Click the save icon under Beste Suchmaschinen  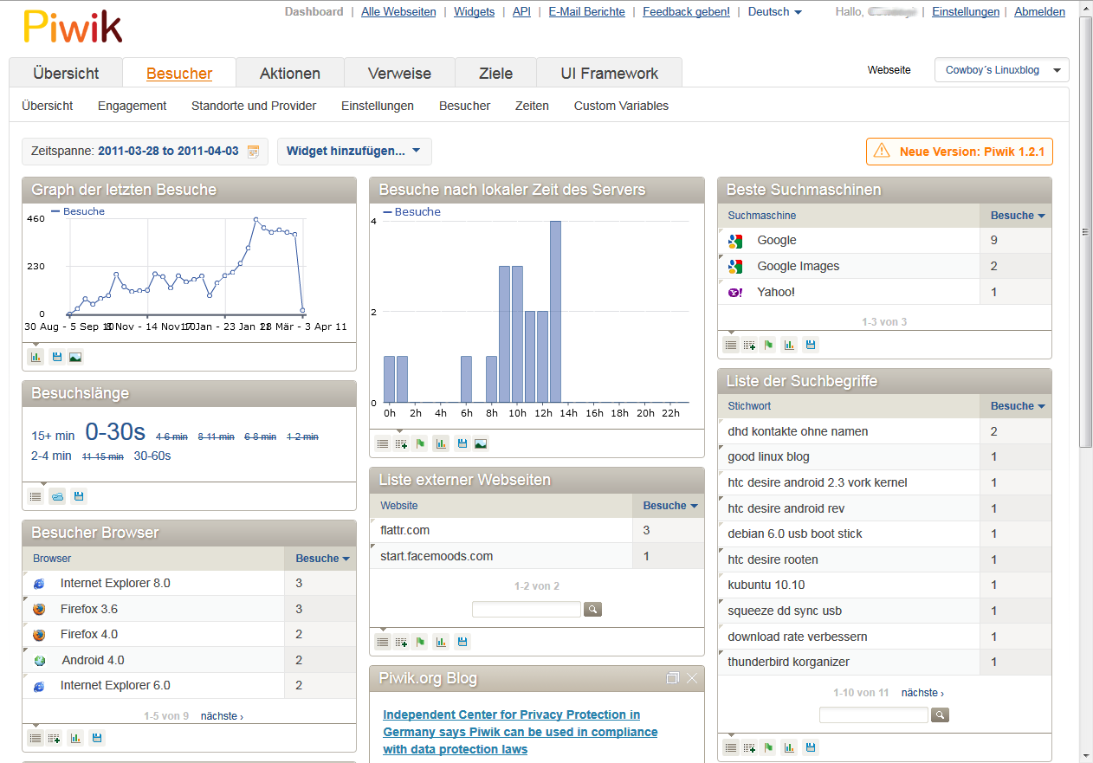pyautogui.click(x=811, y=345)
